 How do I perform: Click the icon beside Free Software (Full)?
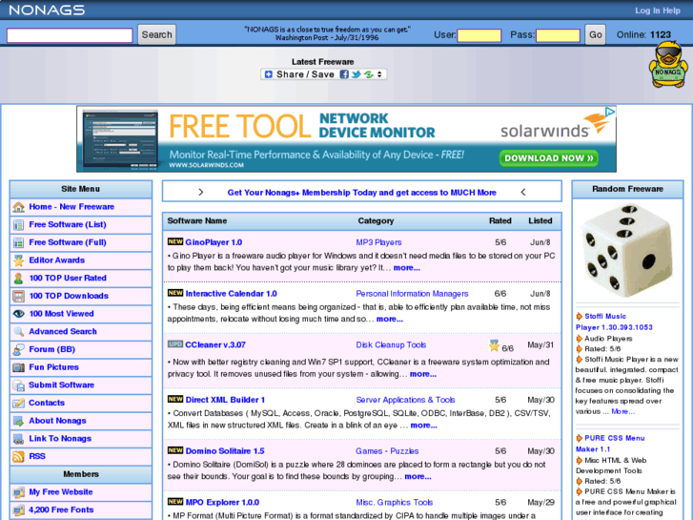(x=18, y=242)
